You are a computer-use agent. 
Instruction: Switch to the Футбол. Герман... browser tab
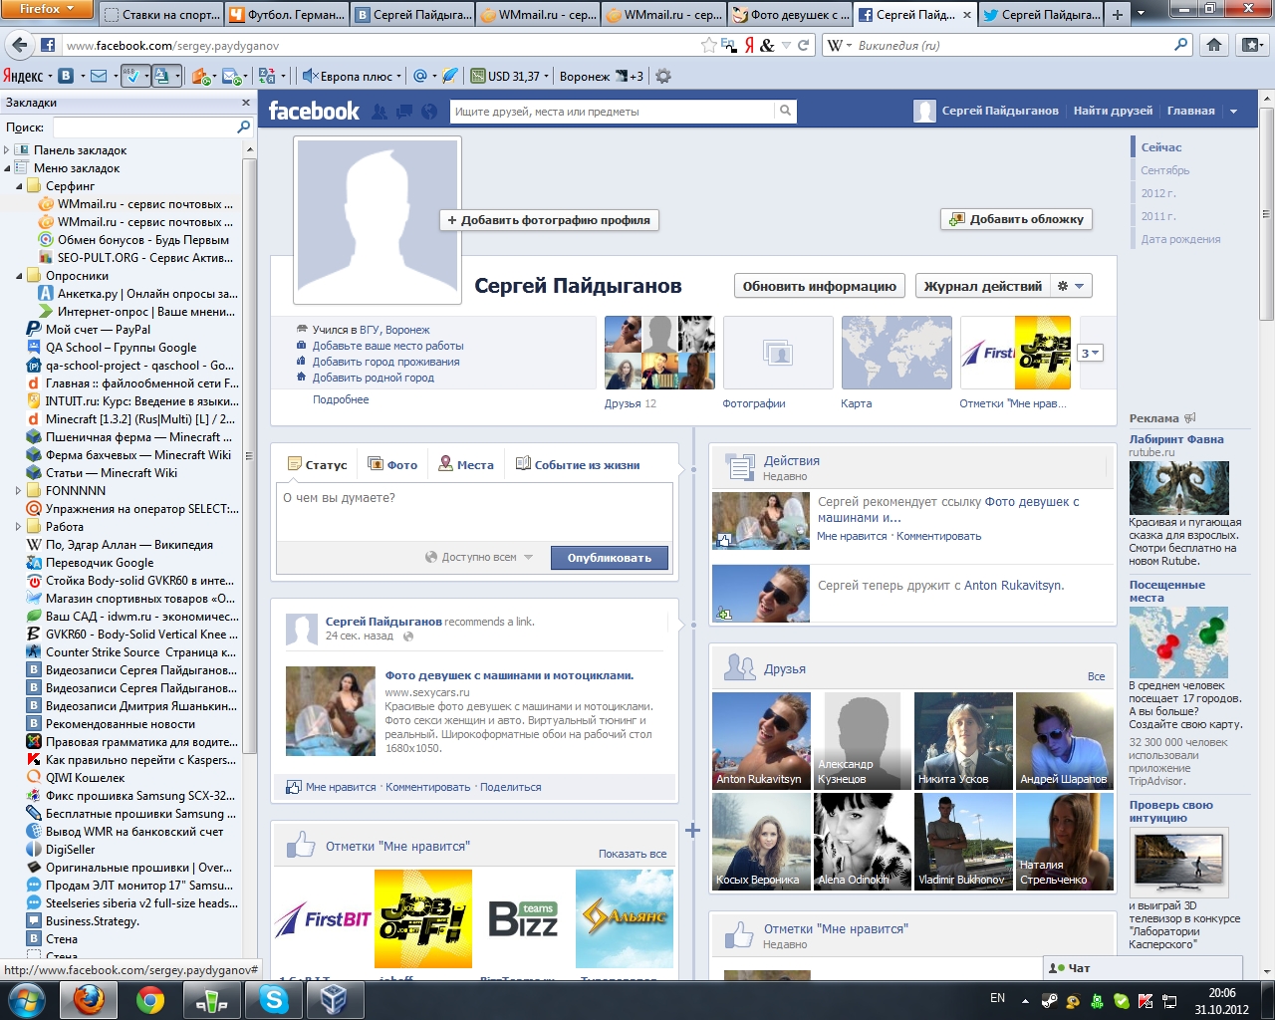point(287,15)
